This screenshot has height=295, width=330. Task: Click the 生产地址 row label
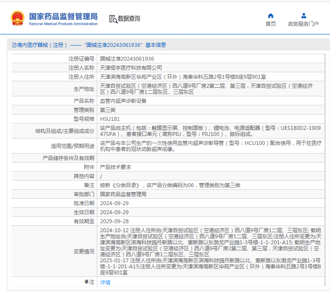(x=84, y=89)
